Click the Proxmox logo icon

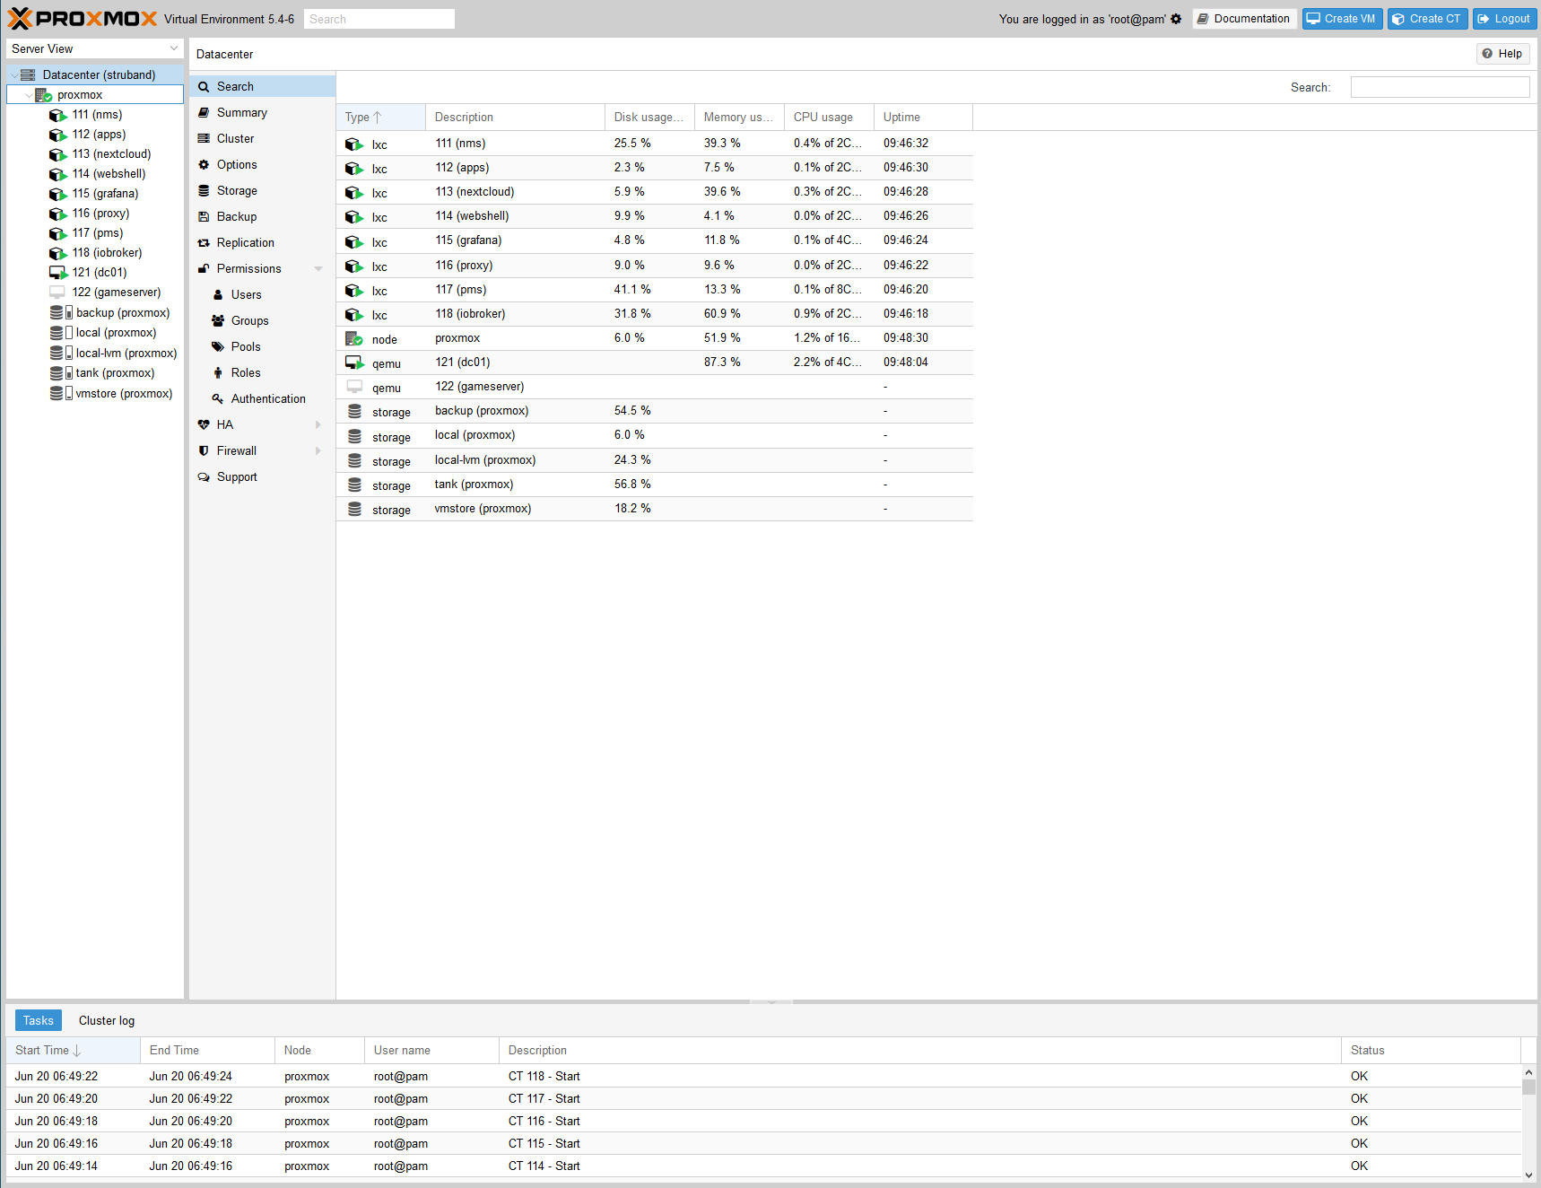[20, 19]
